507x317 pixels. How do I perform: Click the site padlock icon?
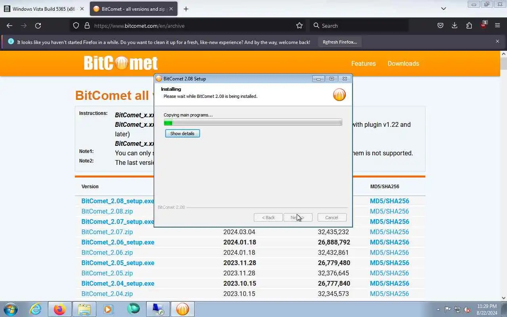[x=87, y=25]
